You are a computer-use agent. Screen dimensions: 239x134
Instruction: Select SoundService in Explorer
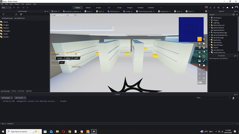point(218,50)
